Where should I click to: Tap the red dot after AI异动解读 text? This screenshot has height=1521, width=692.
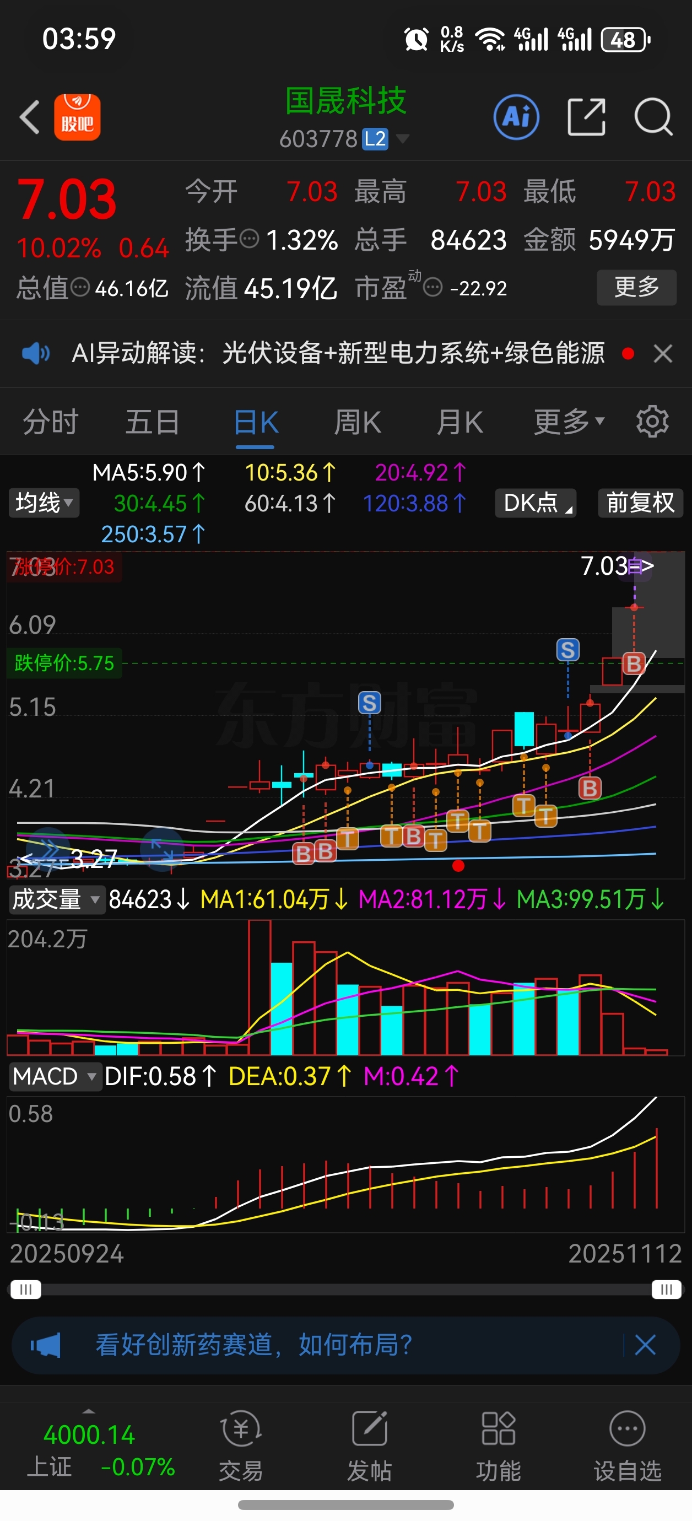pos(628,354)
